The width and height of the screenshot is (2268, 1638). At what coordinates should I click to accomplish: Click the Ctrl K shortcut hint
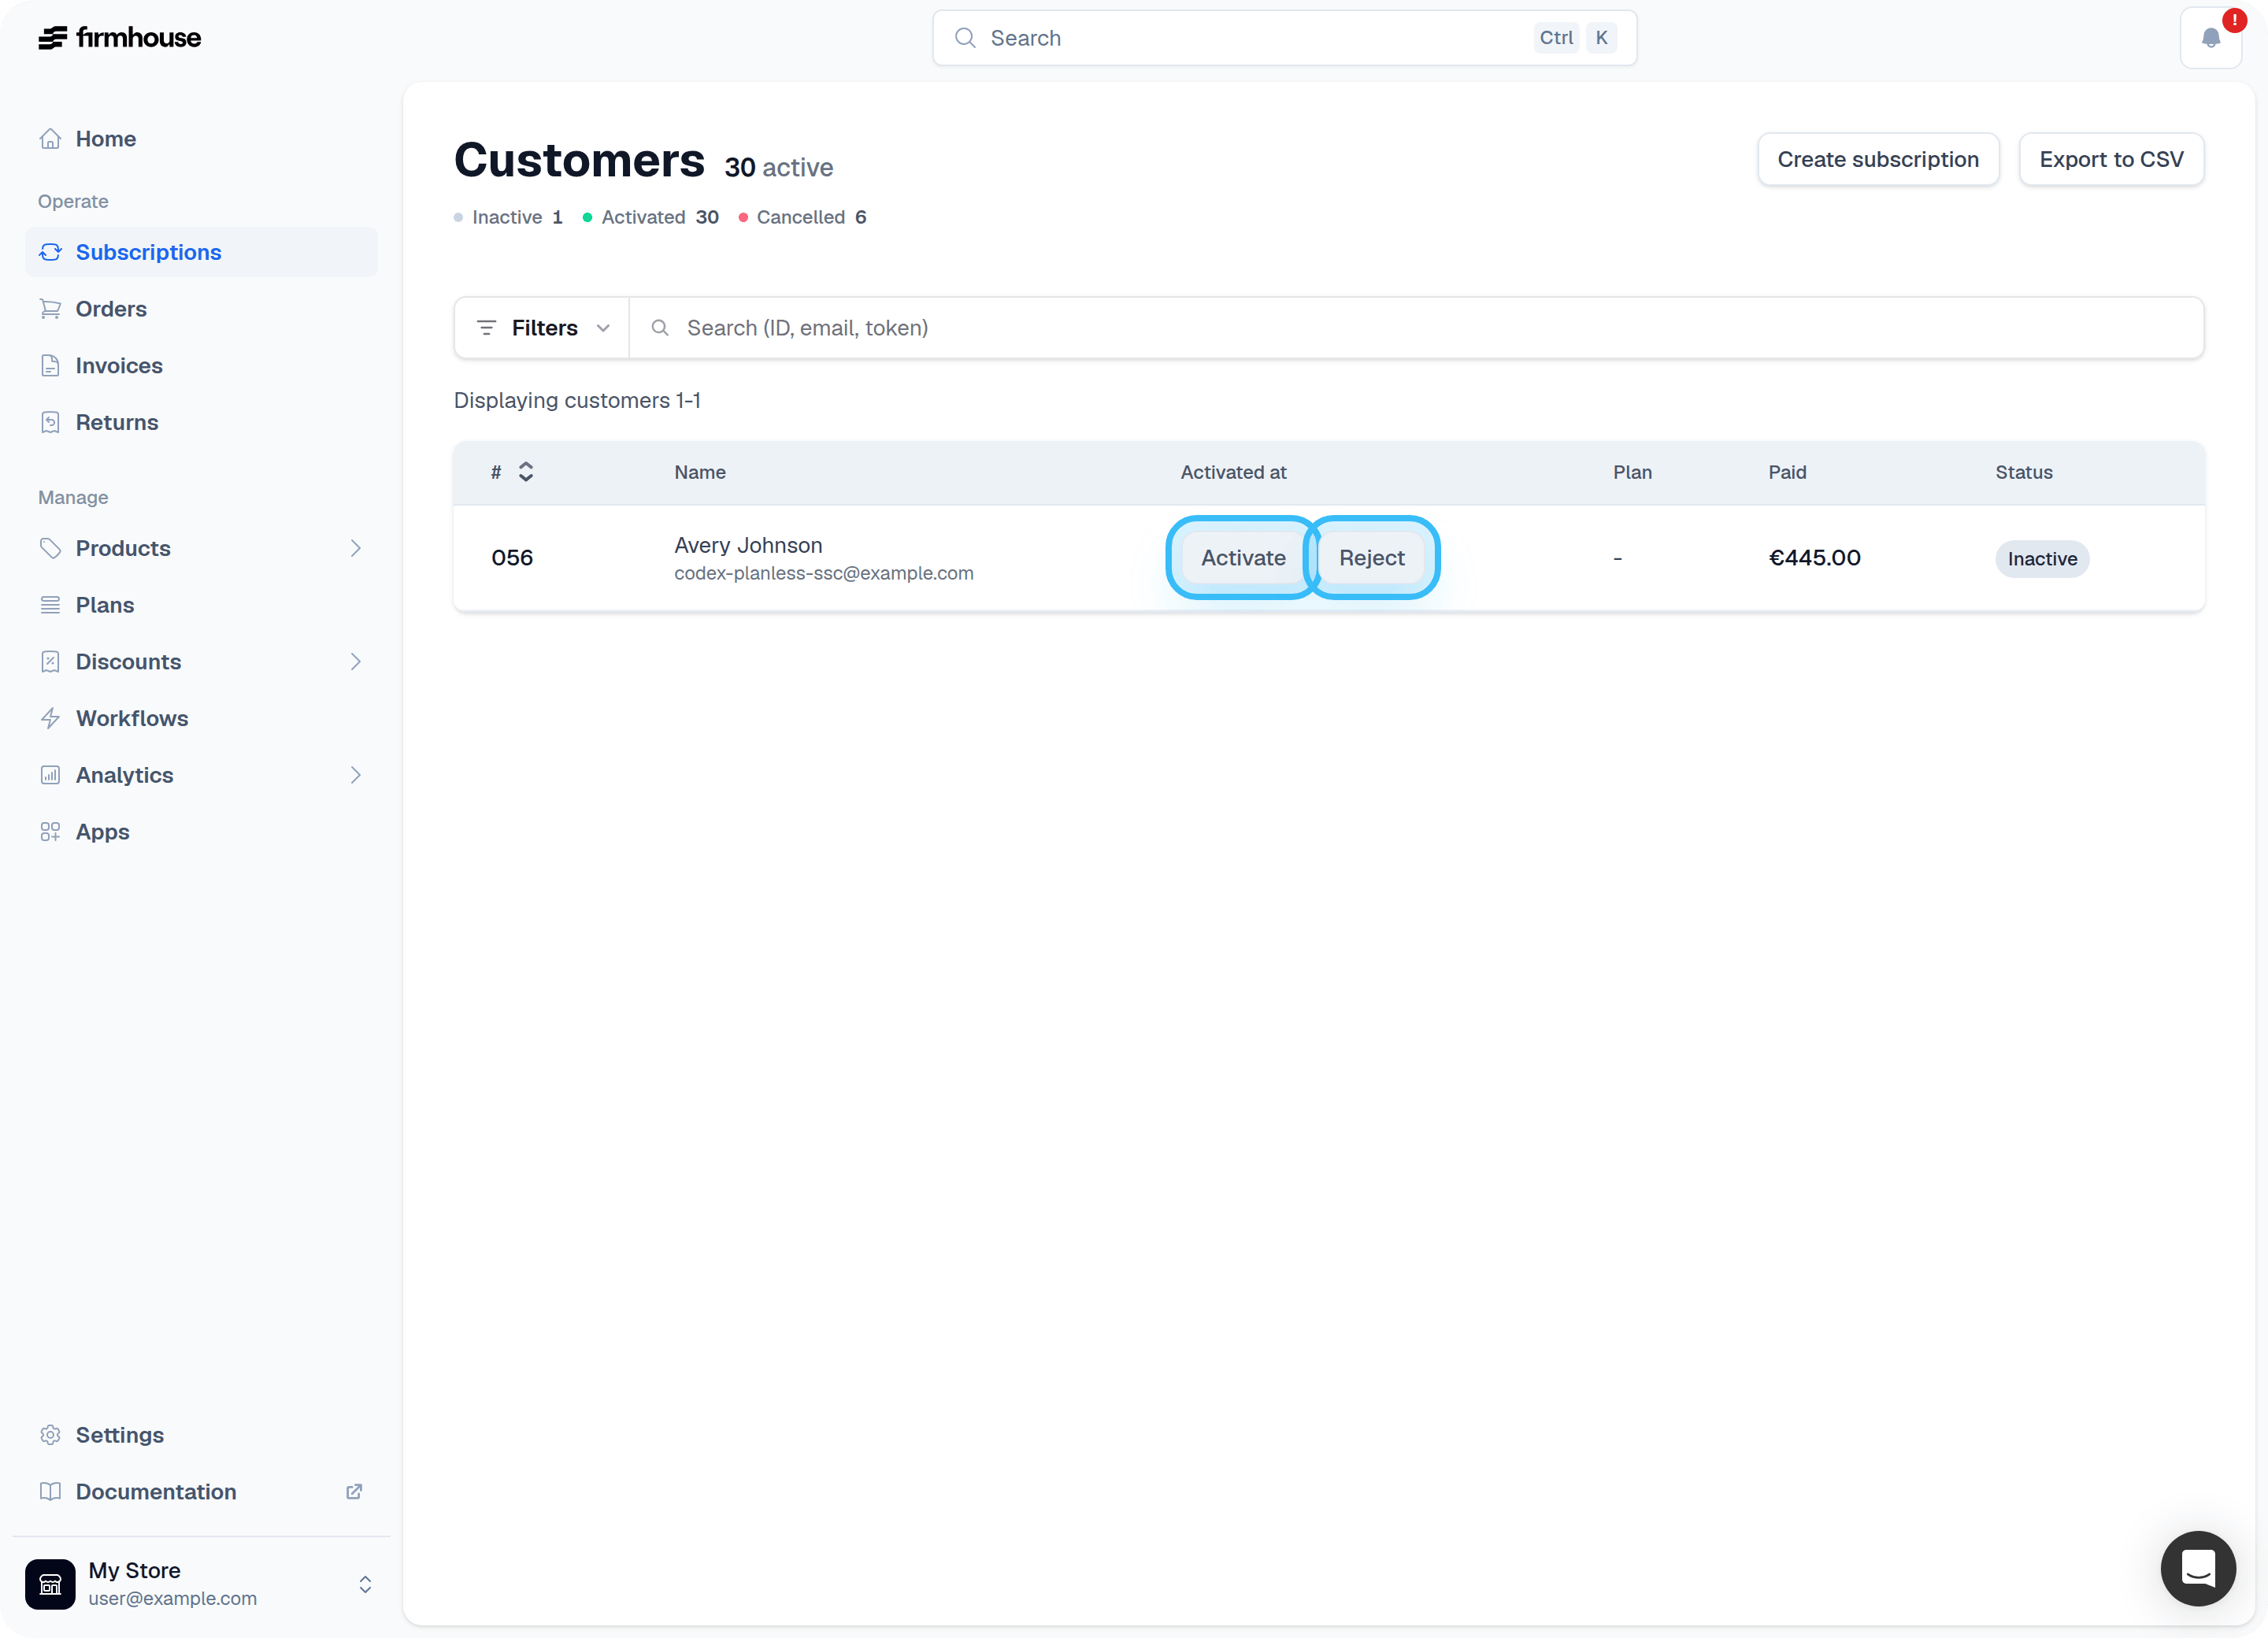click(x=1575, y=38)
